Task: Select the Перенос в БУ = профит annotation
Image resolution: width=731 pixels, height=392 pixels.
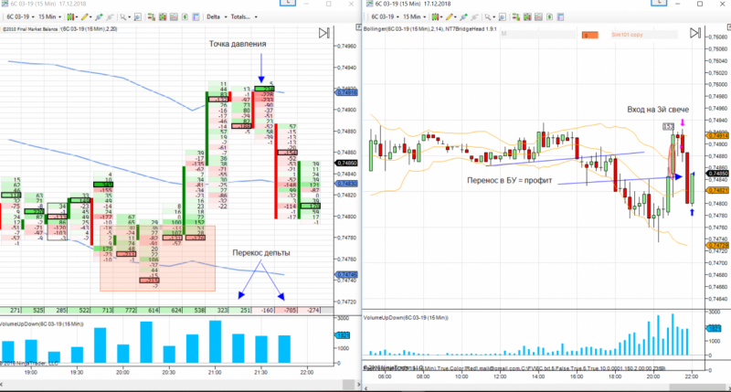Action: tap(510, 180)
